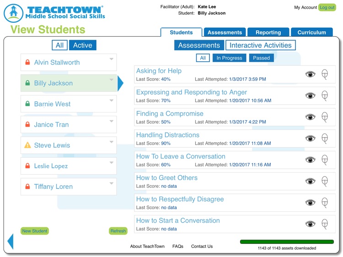The image size is (343, 257).
Task: Click the '1/20/2017 11:08 AM' timestamp
Action: click(x=250, y=143)
